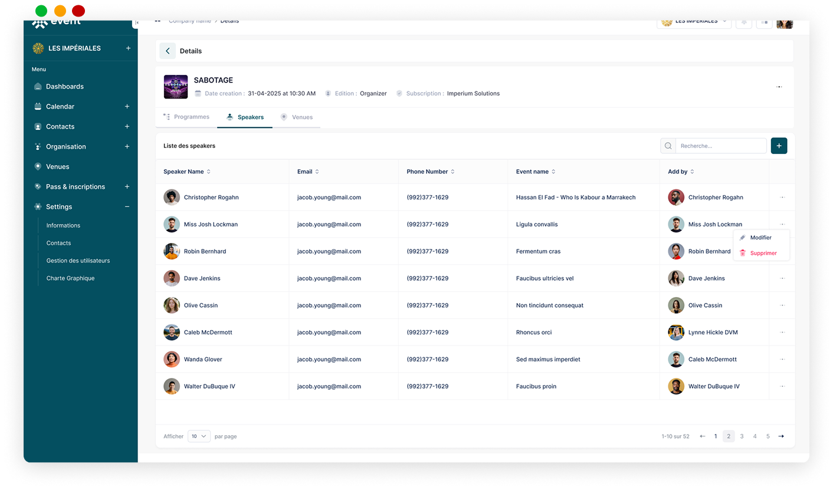The height and width of the screenshot is (490, 833).
Task: Click event Hassan El Fad - Who Is Kabour
Action: coord(576,198)
